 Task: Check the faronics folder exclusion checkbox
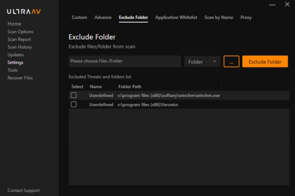74,105
